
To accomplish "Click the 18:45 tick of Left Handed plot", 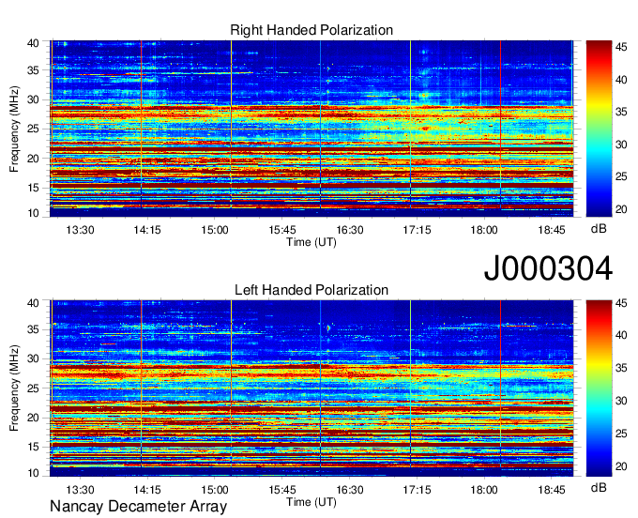I will point(552,490).
